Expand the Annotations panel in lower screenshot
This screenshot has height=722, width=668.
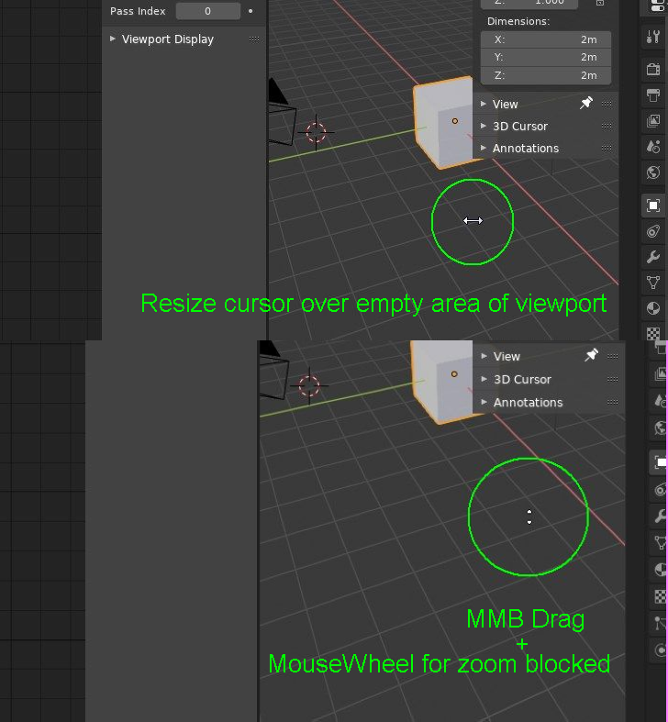click(x=484, y=402)
